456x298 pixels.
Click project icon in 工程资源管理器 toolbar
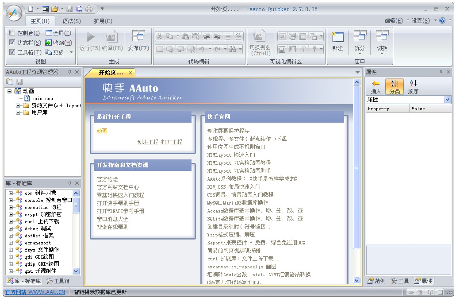pos(10,82)
